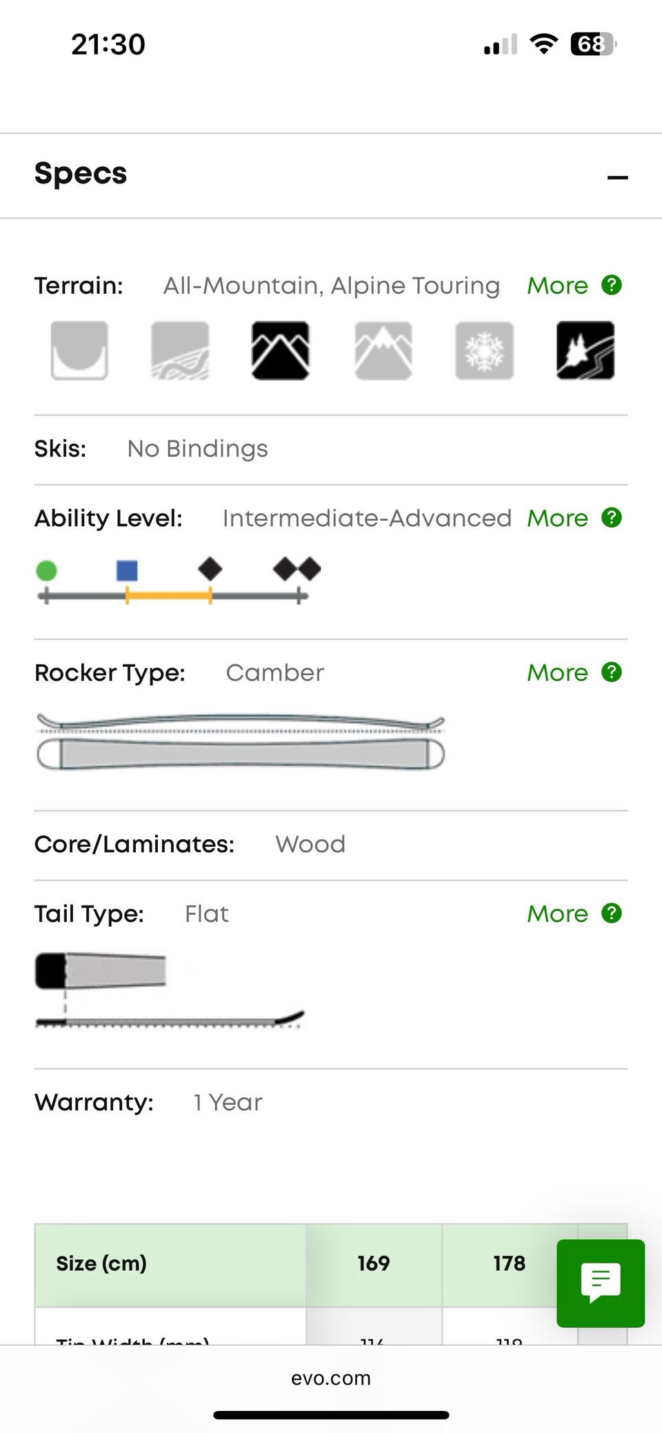Click the orange ability level range bar

pos(169,594)
